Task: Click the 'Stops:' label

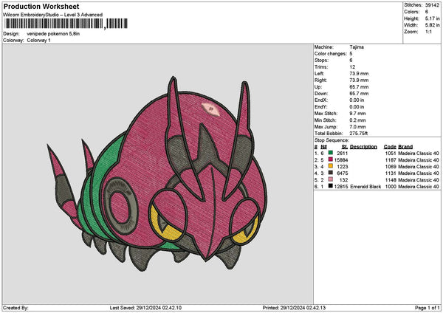Action: [321, 61]
